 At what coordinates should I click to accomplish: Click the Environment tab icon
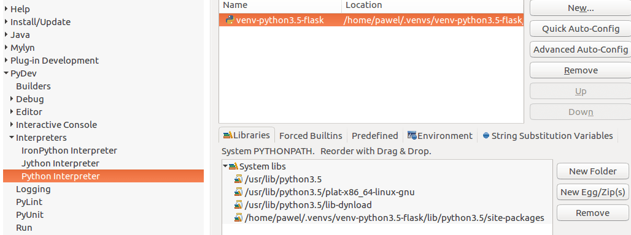(x=412, y=135)
